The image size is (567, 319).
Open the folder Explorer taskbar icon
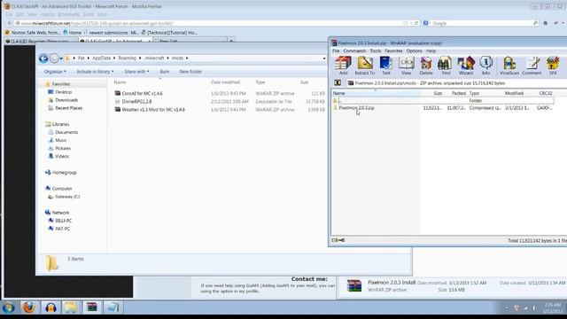pyautogui.click(x=71, y=307)
